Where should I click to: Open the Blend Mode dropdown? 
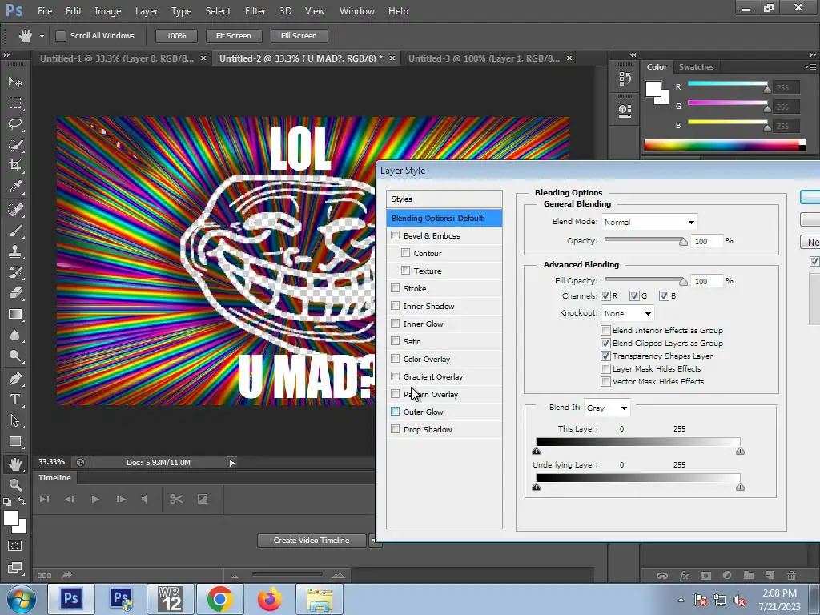click(x=649, y=222)
